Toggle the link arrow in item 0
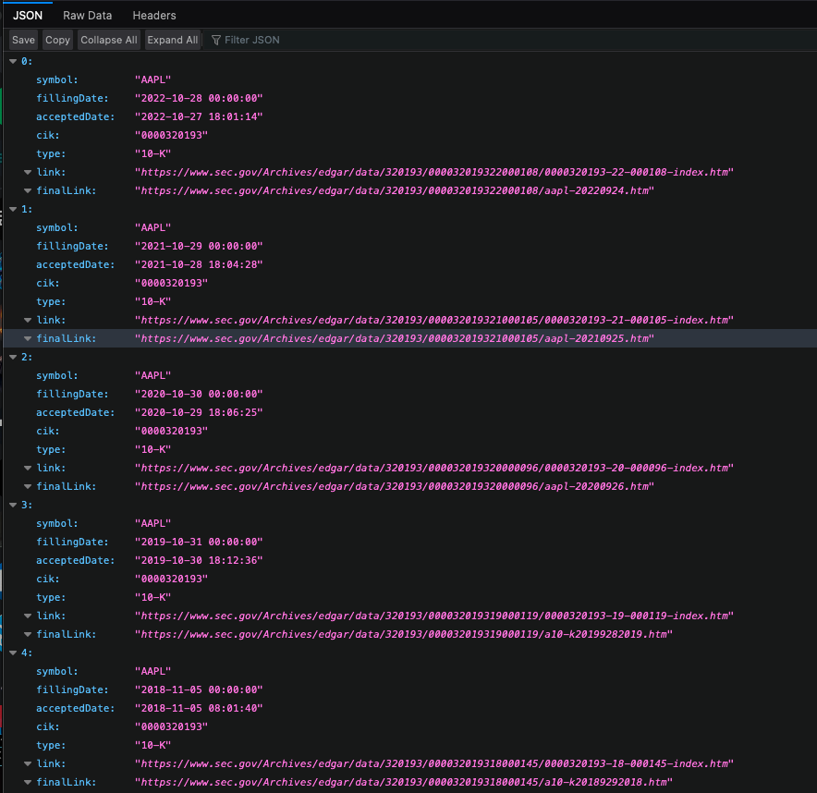817x793 pixels. point(28,173)
